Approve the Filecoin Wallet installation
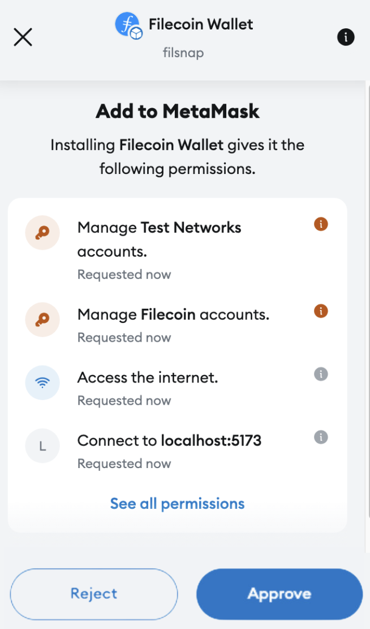Image resolution: width=370 pixels, height=629 pixels. pos(279,594)
